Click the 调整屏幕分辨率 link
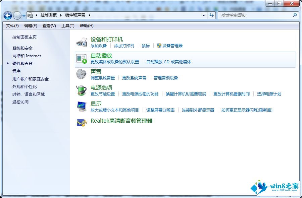This screenshot has height=198, width=302. [160, 110]
